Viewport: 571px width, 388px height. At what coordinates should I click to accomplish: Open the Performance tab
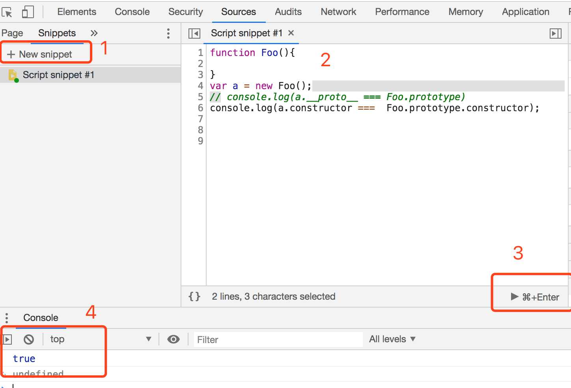coord(402,12)
